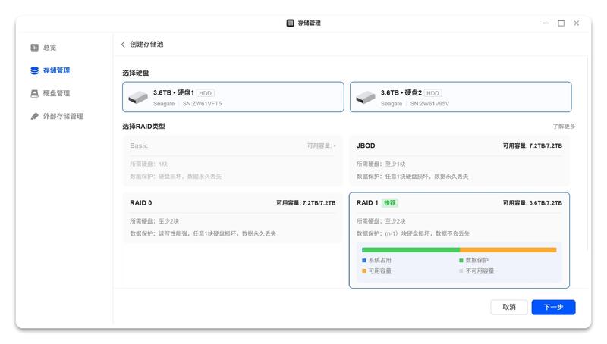Choose the JBOD RAID type
The width and height of the screenshot is (607, 344).
coord(459,161)
